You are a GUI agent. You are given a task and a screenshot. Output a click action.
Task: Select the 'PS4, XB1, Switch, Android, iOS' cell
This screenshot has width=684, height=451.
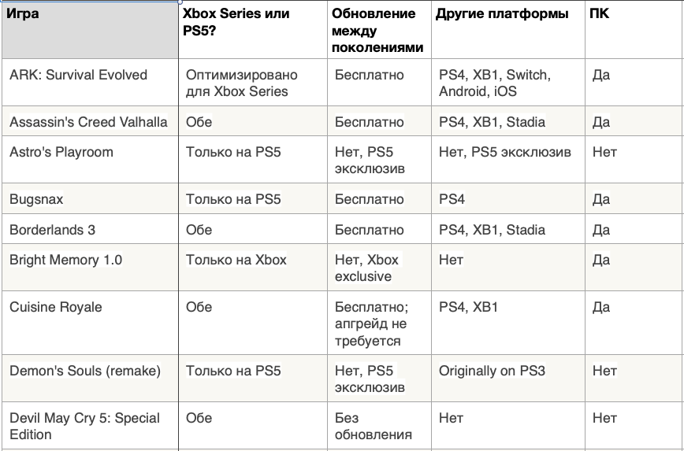(x=495, y=83)
